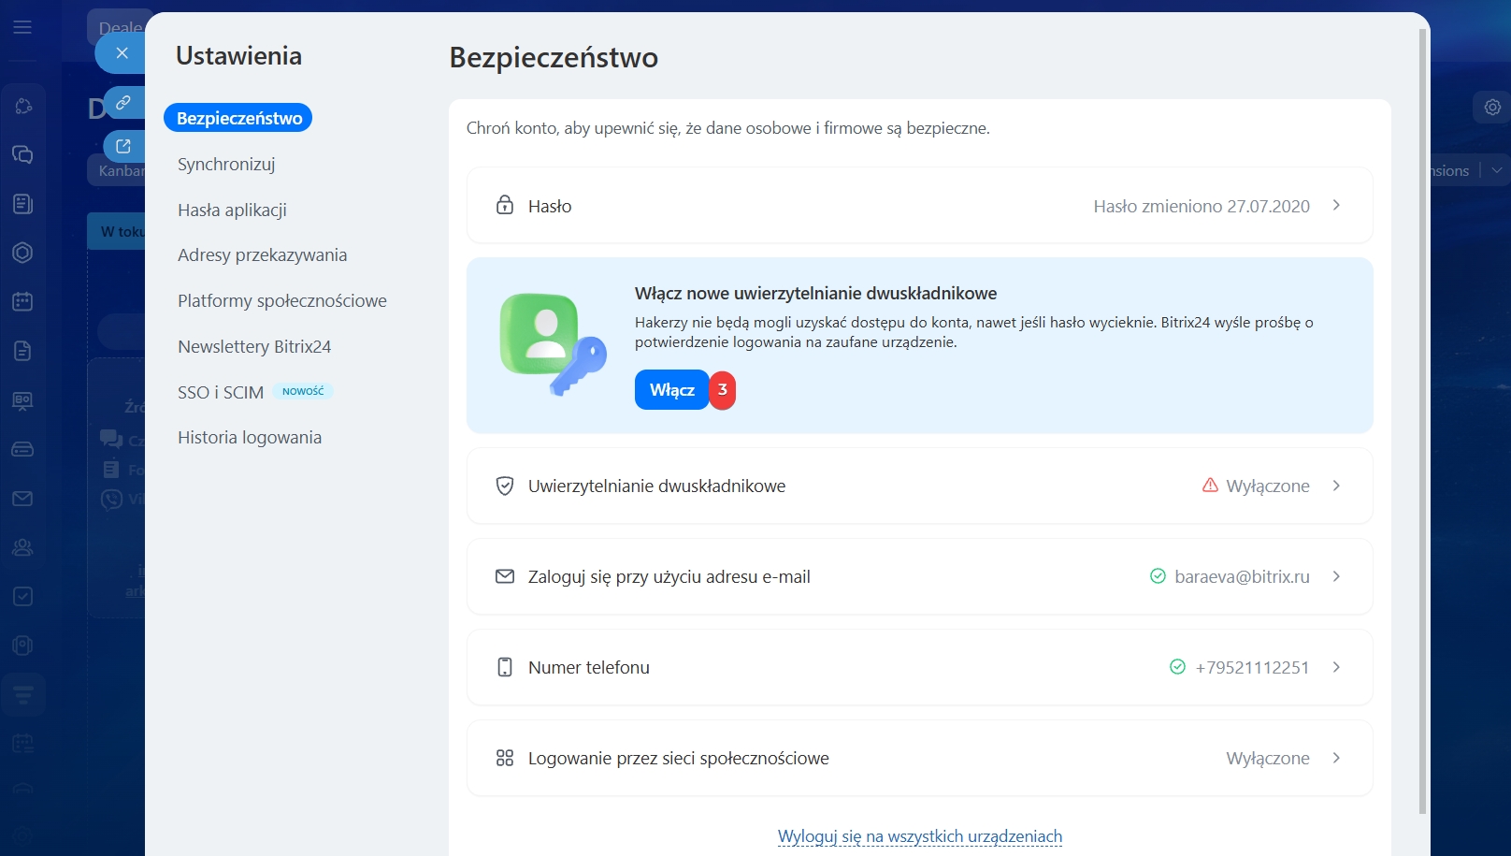Select the Synchronizuj menu item
1511x856 pixels.
[x=226, y=164]
